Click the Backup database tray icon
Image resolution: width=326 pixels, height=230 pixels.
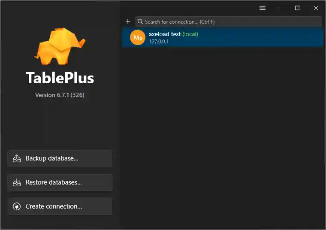point(17,158)
